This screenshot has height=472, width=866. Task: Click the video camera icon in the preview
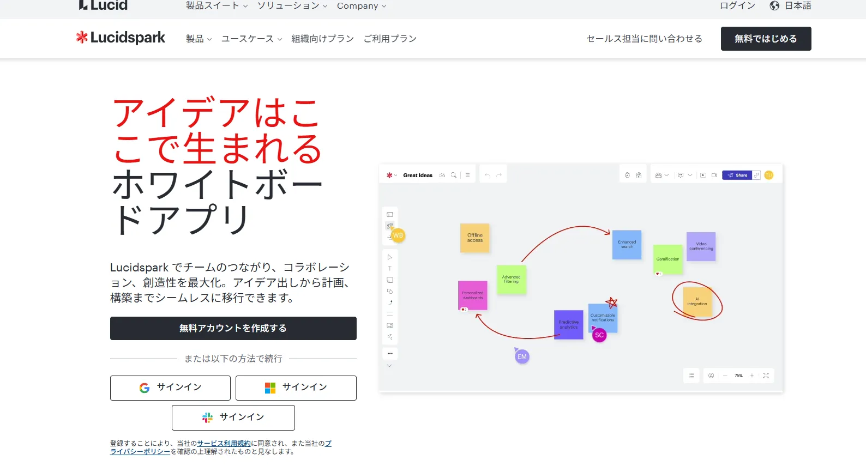pos(714,175)
